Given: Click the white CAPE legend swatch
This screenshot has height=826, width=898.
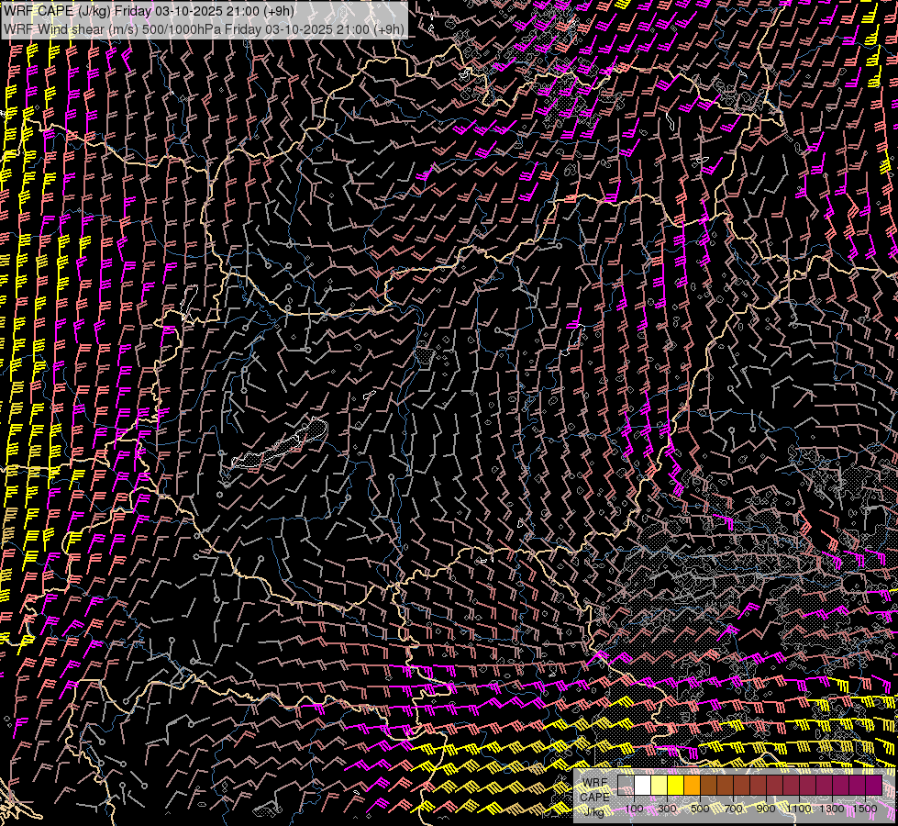Looking at the screenshot, I should point(642,786).
